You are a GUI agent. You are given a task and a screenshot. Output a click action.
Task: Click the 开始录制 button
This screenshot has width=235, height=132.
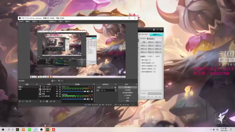point(127,90)
